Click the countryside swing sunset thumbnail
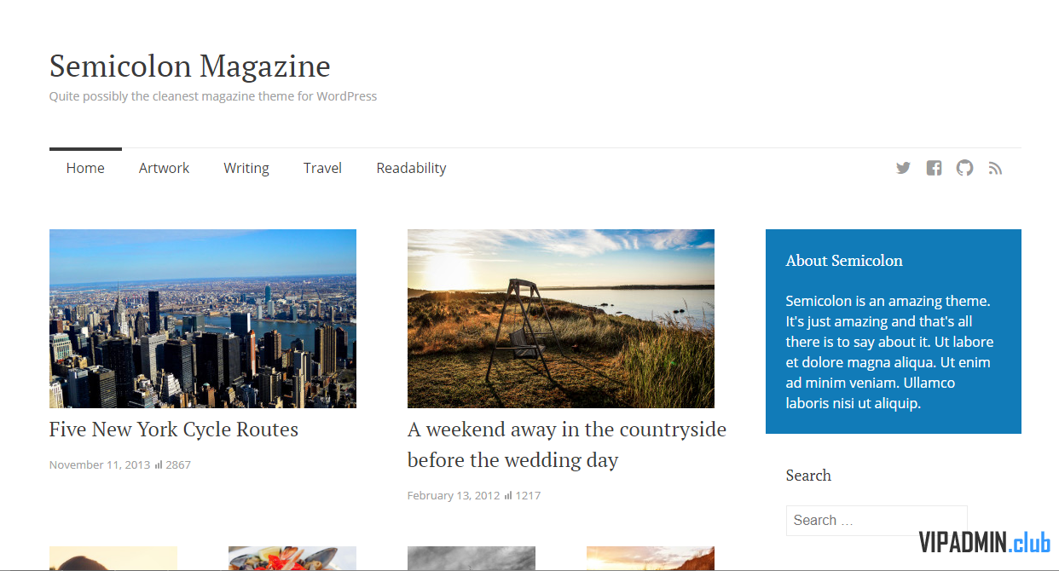The width and height of the screenshot is (1059, 571). pos(561,319)
